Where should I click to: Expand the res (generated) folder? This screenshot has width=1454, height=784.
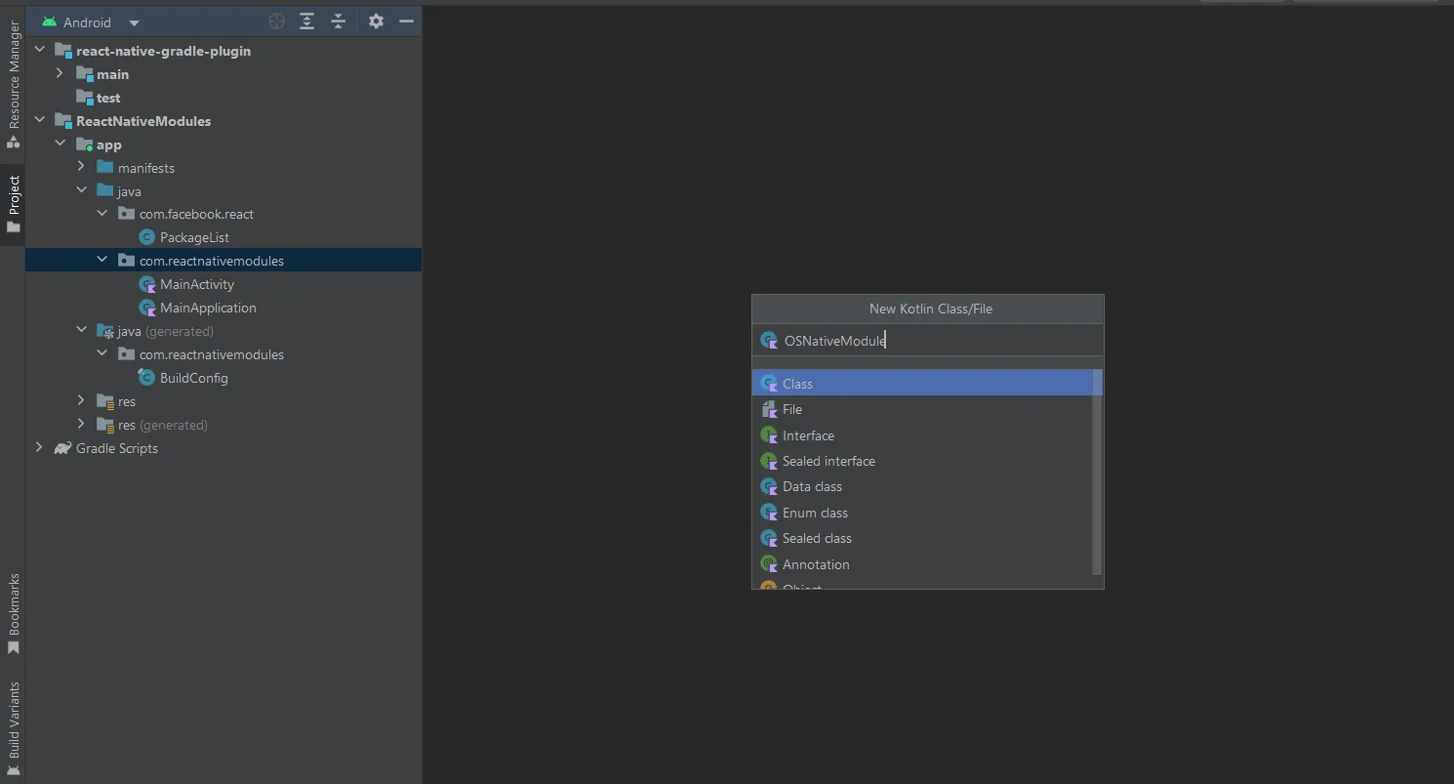pos(81,424)
